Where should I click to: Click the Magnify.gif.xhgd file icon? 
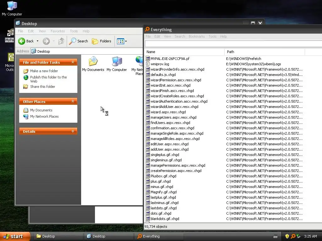[148, 192]
